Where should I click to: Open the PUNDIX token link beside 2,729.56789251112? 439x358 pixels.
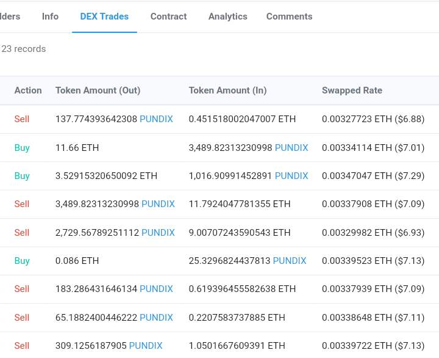[x=158, y=233]
